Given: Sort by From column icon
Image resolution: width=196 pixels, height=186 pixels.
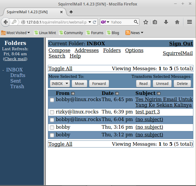Looking at the screenshot, I should (x=73, y=93).
